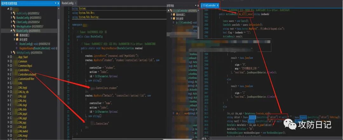Open RegisterRoutes(RouteCollection) method in tree

(38, 48)
